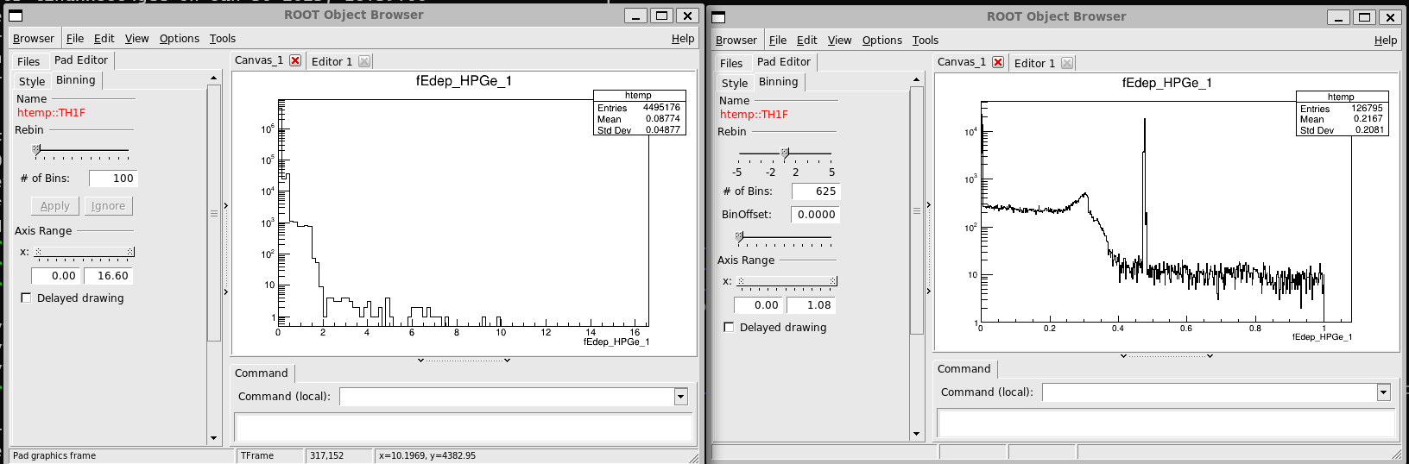
Task: Close Canvas_1 tab in right browser window
Action: pos(998,62)
